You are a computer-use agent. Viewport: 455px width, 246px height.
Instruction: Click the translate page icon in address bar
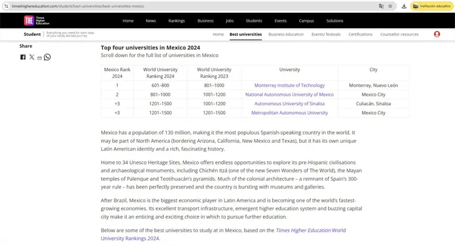381,6
